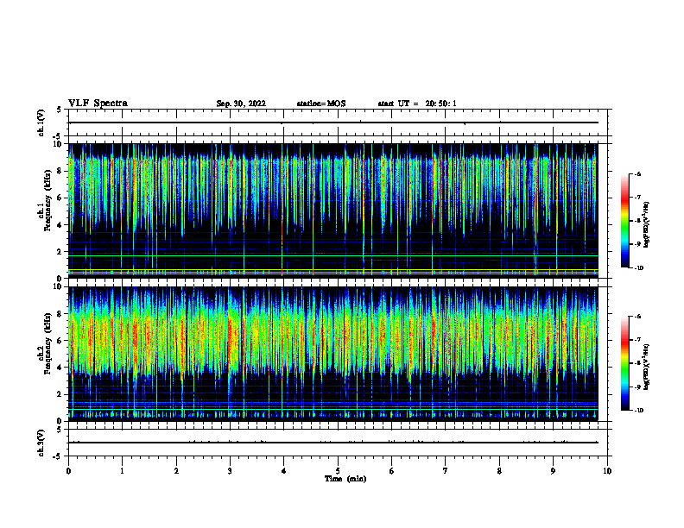Click the ch.3 voltage waveform trace
The image size is (684, 528).
(x=333, y=443)
